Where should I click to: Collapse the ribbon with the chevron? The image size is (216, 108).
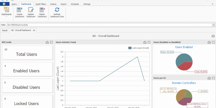[212, 4]
